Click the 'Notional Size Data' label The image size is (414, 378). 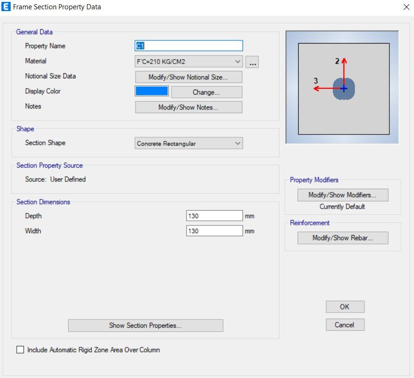pyautogui.click(x=51, y=76)
